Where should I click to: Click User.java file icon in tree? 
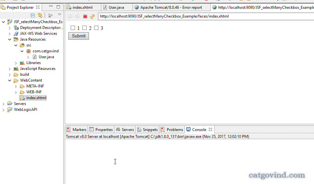(x=35, y=57)
